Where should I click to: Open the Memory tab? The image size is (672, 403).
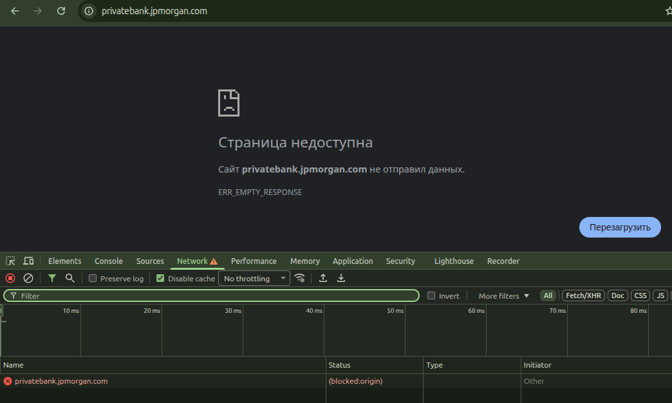pyautogui.click(x=304, y=261)
